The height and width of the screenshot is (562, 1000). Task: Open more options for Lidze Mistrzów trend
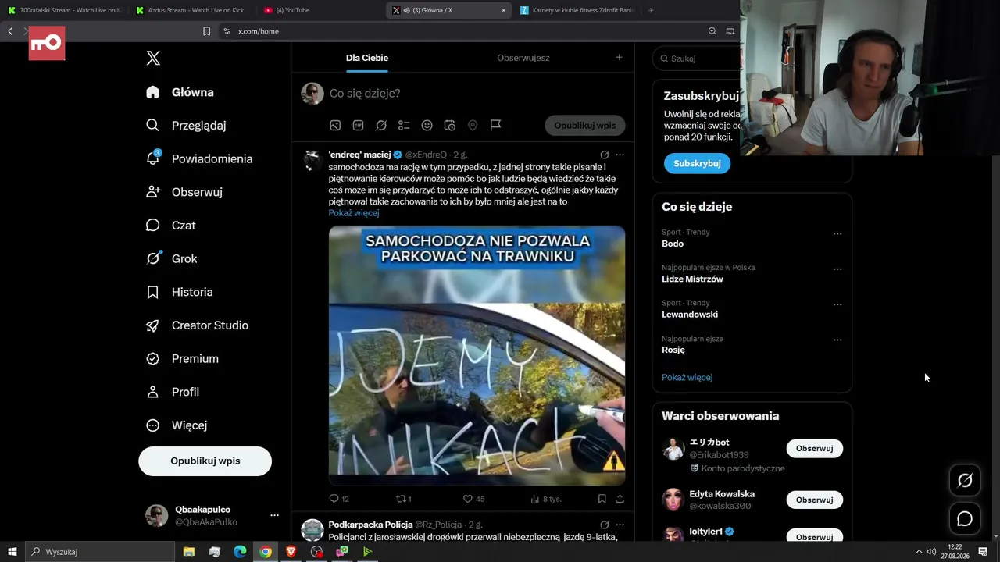coord(837,269)
